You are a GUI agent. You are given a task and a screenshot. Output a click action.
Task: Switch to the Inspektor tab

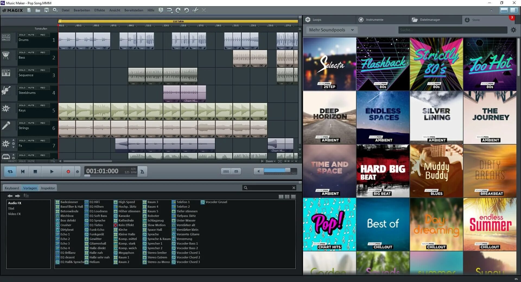tap(48, 188)
